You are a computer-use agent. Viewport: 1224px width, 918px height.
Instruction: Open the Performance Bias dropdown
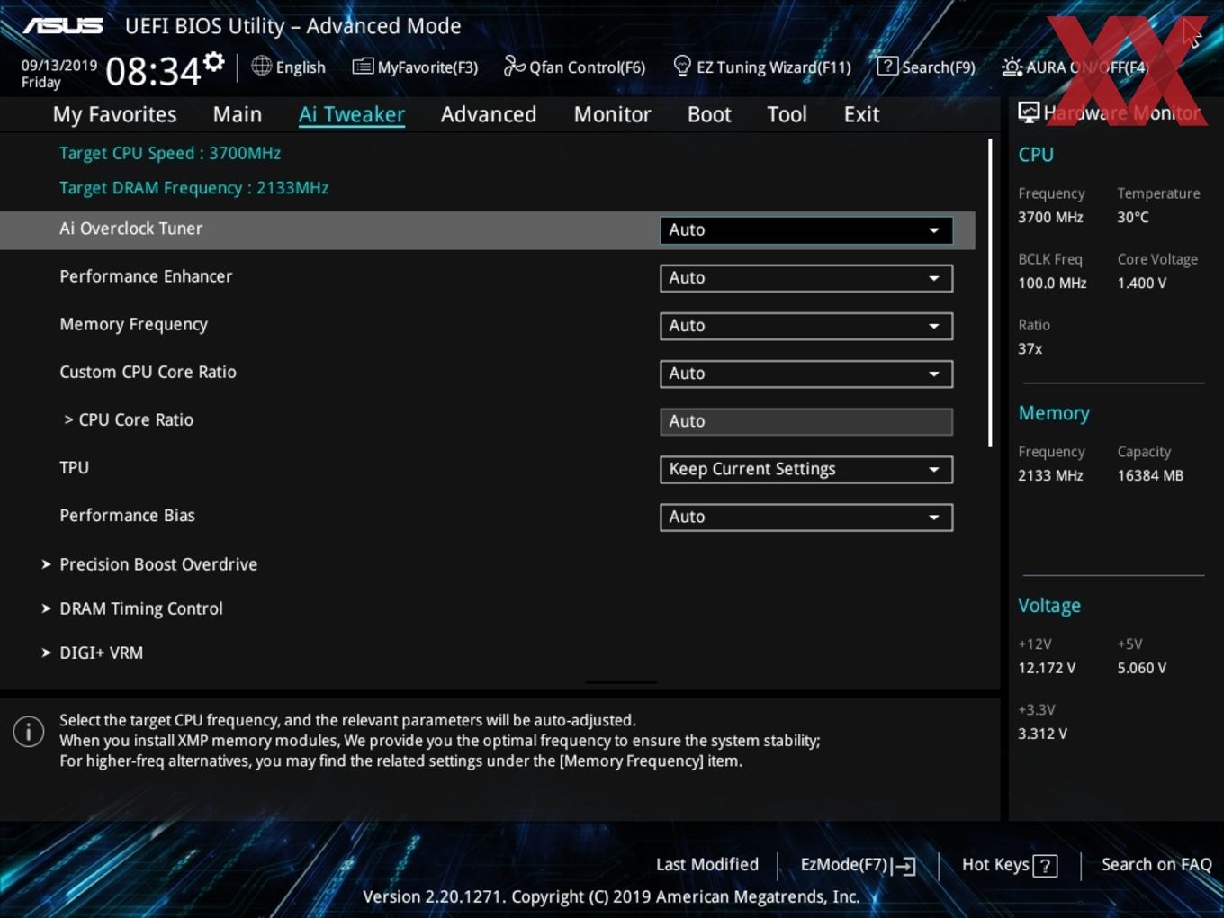(x=806, y=517)
